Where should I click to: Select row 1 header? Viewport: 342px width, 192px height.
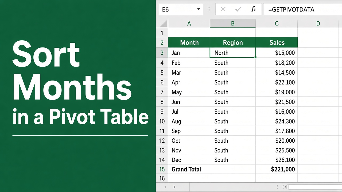(162, 33)
